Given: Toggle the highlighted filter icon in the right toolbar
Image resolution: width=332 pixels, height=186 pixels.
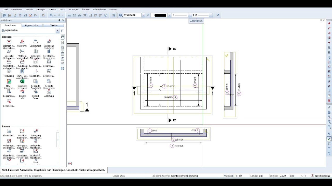Looking at the screenshot, I should pos(329,139).
